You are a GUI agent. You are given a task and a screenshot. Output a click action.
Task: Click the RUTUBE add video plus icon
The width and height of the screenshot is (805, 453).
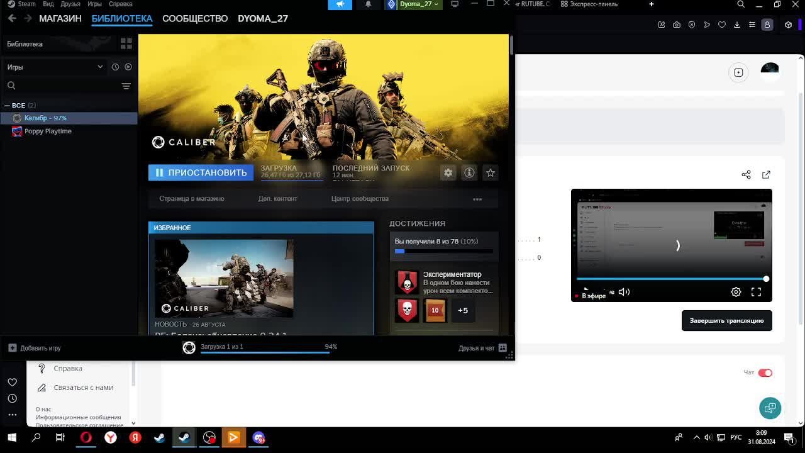738,72
